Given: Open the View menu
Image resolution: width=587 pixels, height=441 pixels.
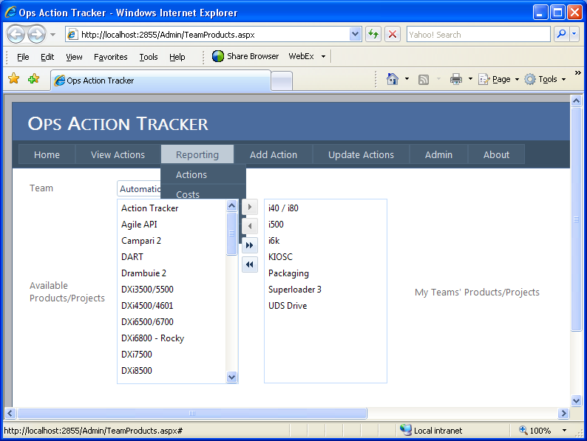Looking at the screenshot, I should pos(74,57).
